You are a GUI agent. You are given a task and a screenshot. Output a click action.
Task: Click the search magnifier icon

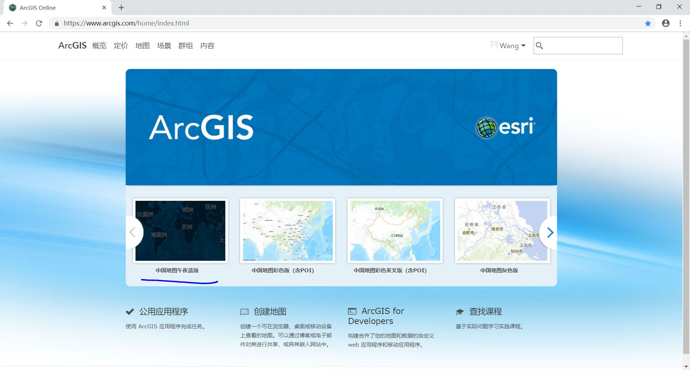(540, 46)
